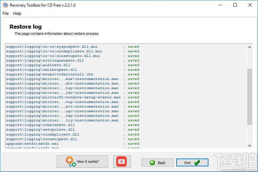Select log row eue-instrumentation.man
The height and width of the screenshot is (172, 258).
[x=73, y=79]
